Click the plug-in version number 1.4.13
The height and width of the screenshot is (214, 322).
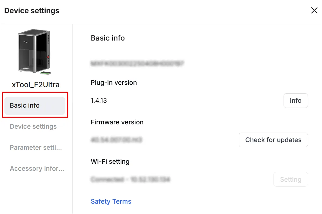pyautogui.click(x=99, y=101)
